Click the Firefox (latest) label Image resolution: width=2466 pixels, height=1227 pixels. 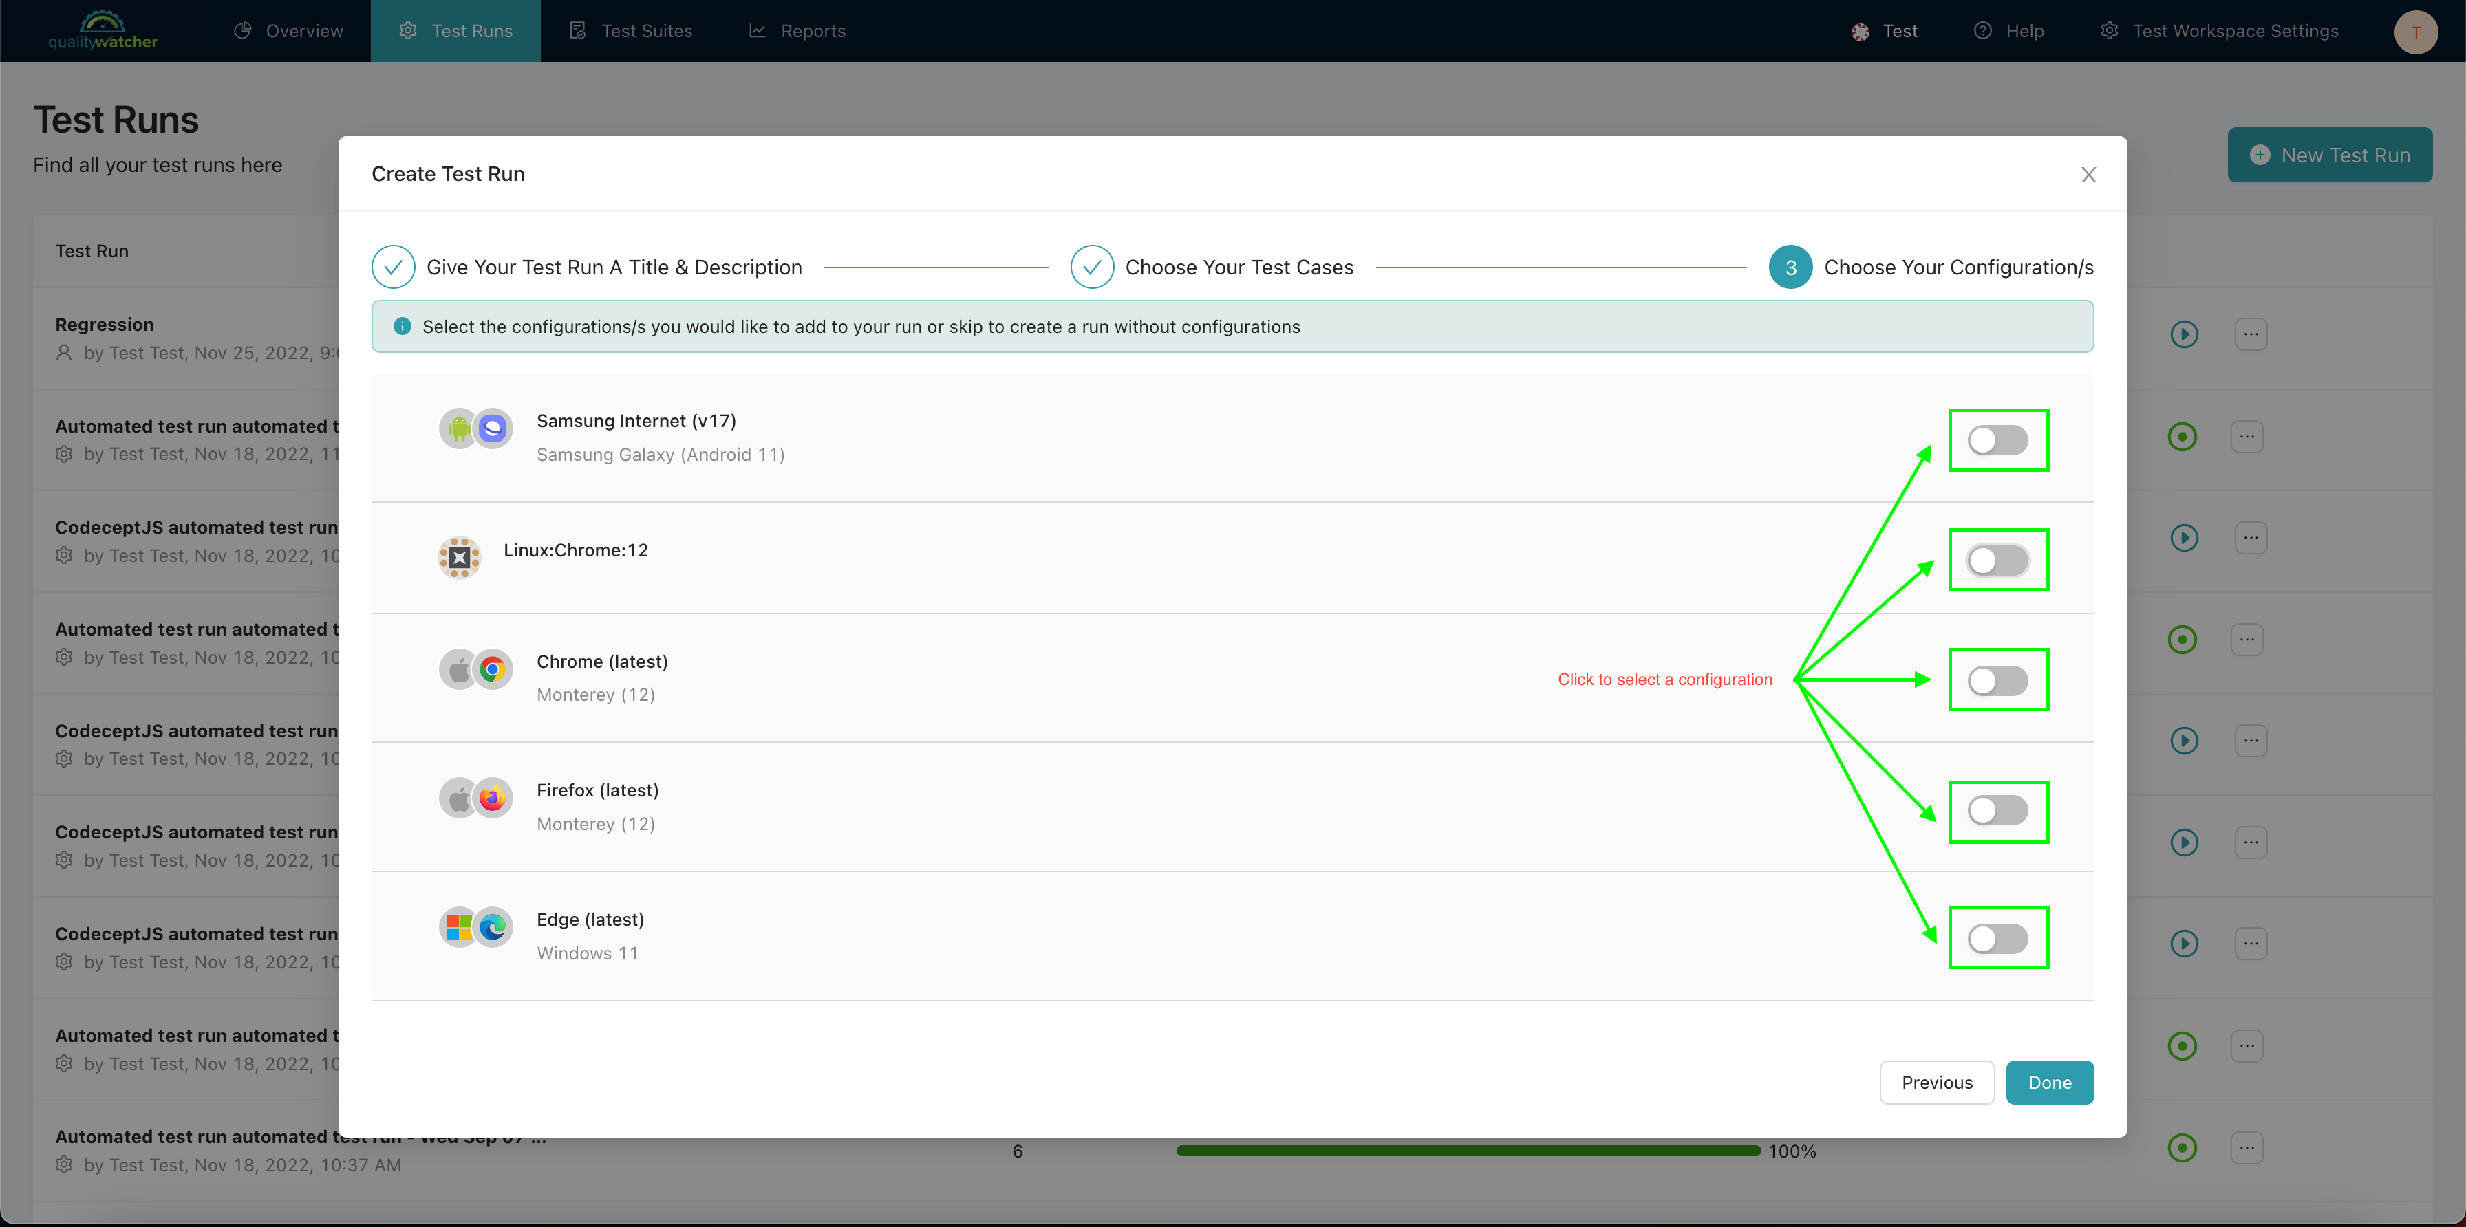pos(597,790)
